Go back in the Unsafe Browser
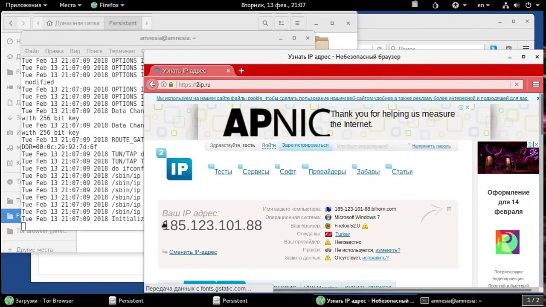The image size is (546, 307). tap(152, 84)
